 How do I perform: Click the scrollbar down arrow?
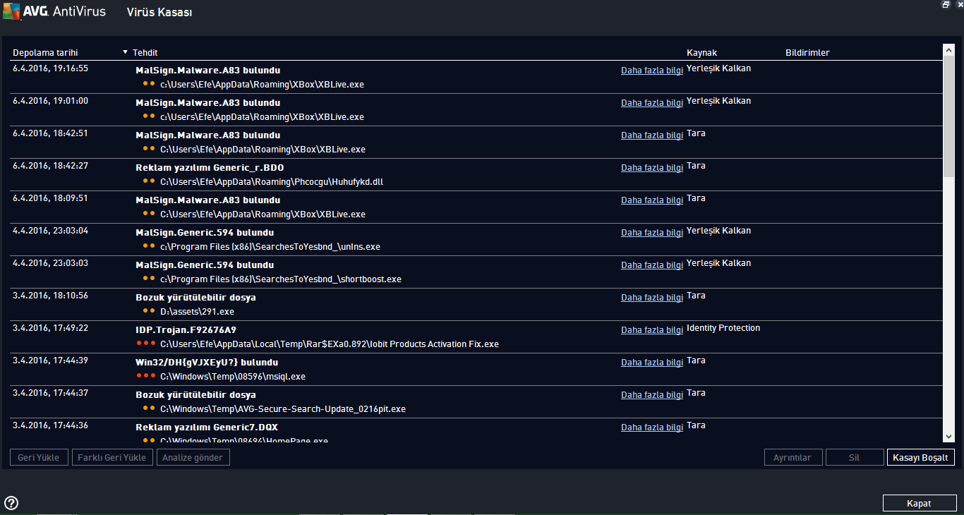[948, 437]
